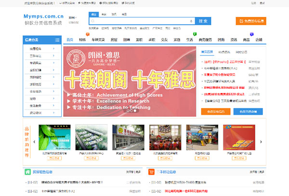The image size is (289, 196).
Task: Click shop button under green leaf thumbnail
Action: tap(54, 158)
